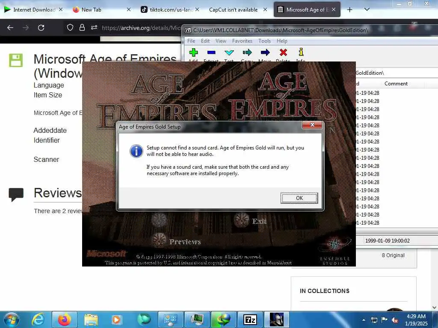The height and width of the screenshot is (328, 438).
Task: Open the 7-Zip Tools menu
Action: click(264, 41)
